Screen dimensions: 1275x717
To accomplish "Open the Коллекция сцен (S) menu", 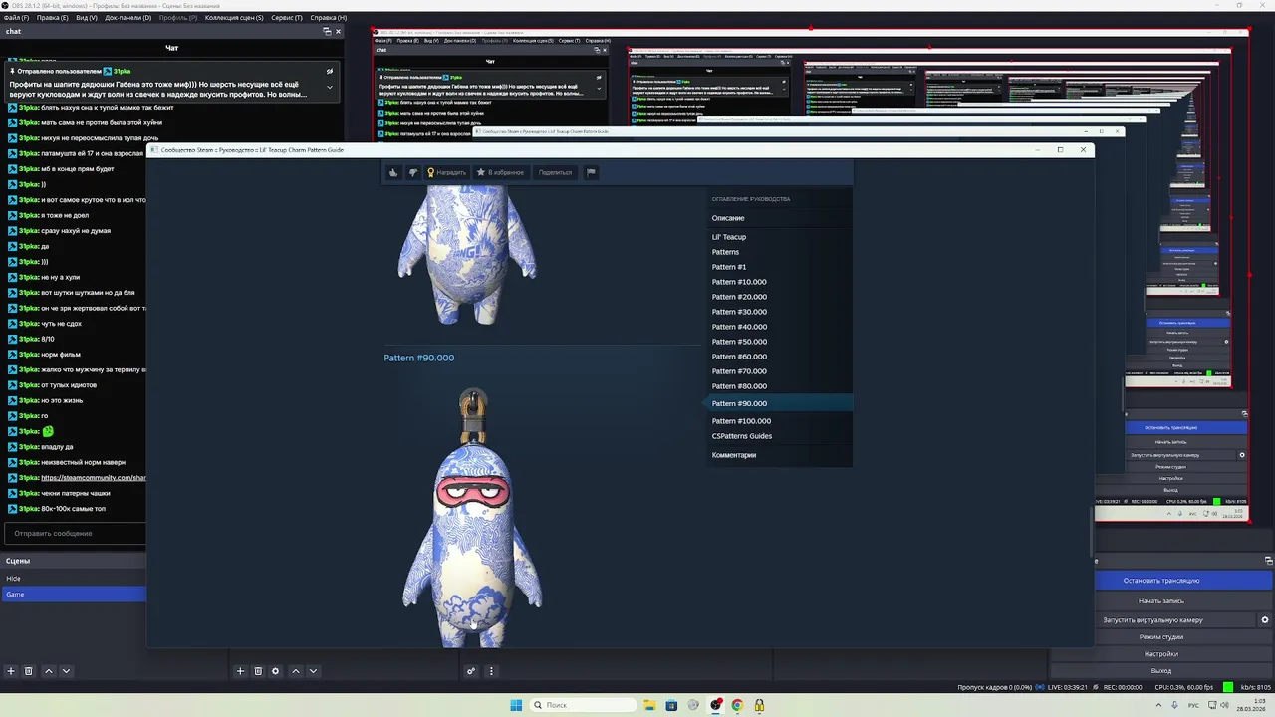I will pyautogui.click(x=235, y=18).
